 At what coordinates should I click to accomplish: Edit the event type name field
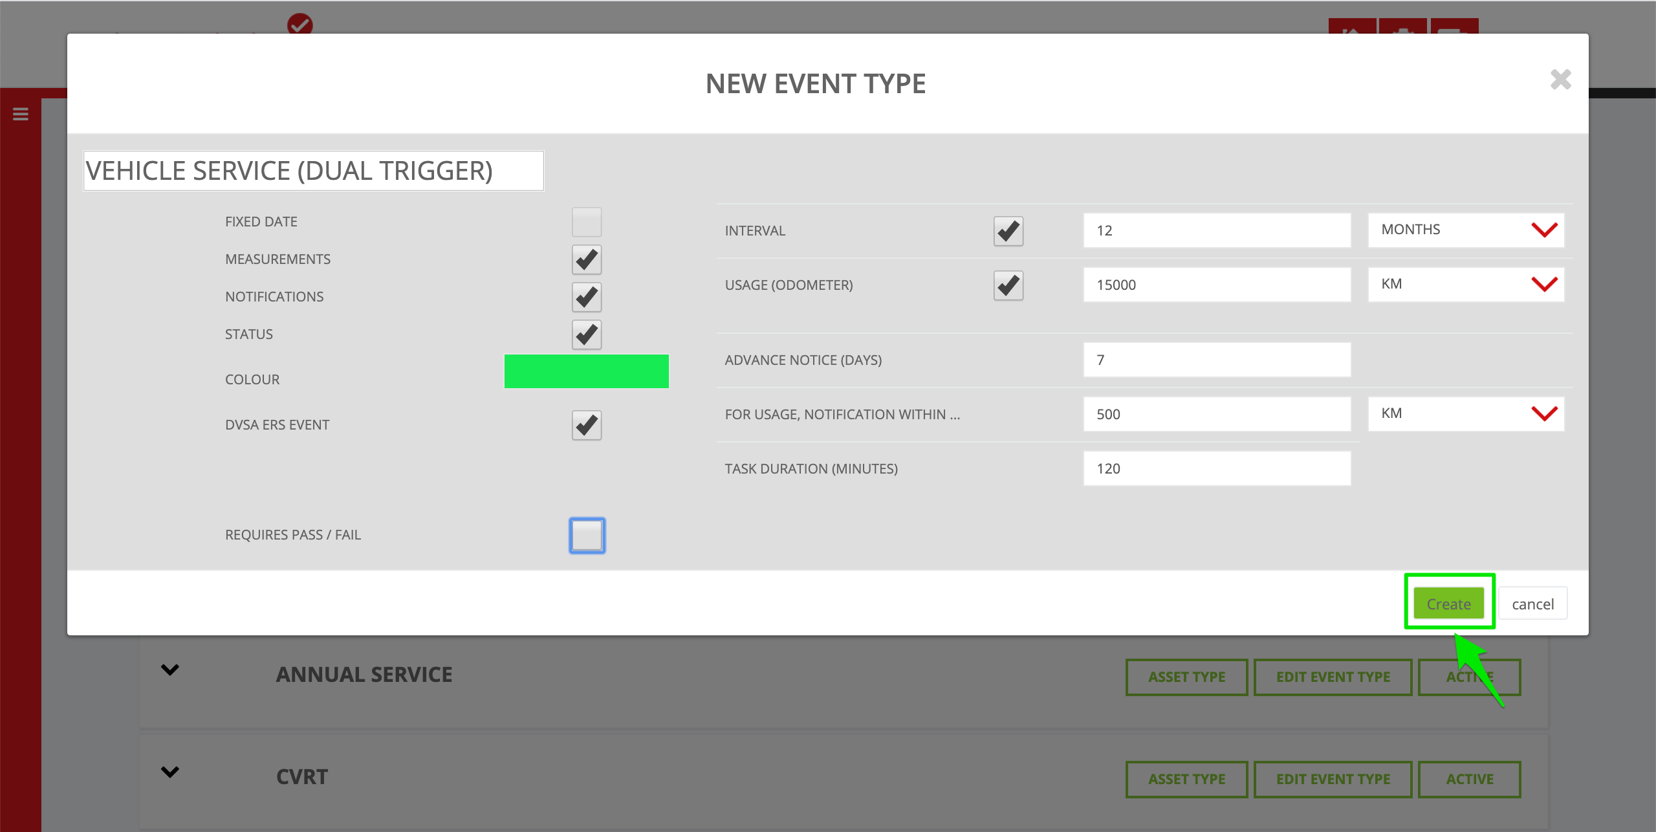coord(314,171)
